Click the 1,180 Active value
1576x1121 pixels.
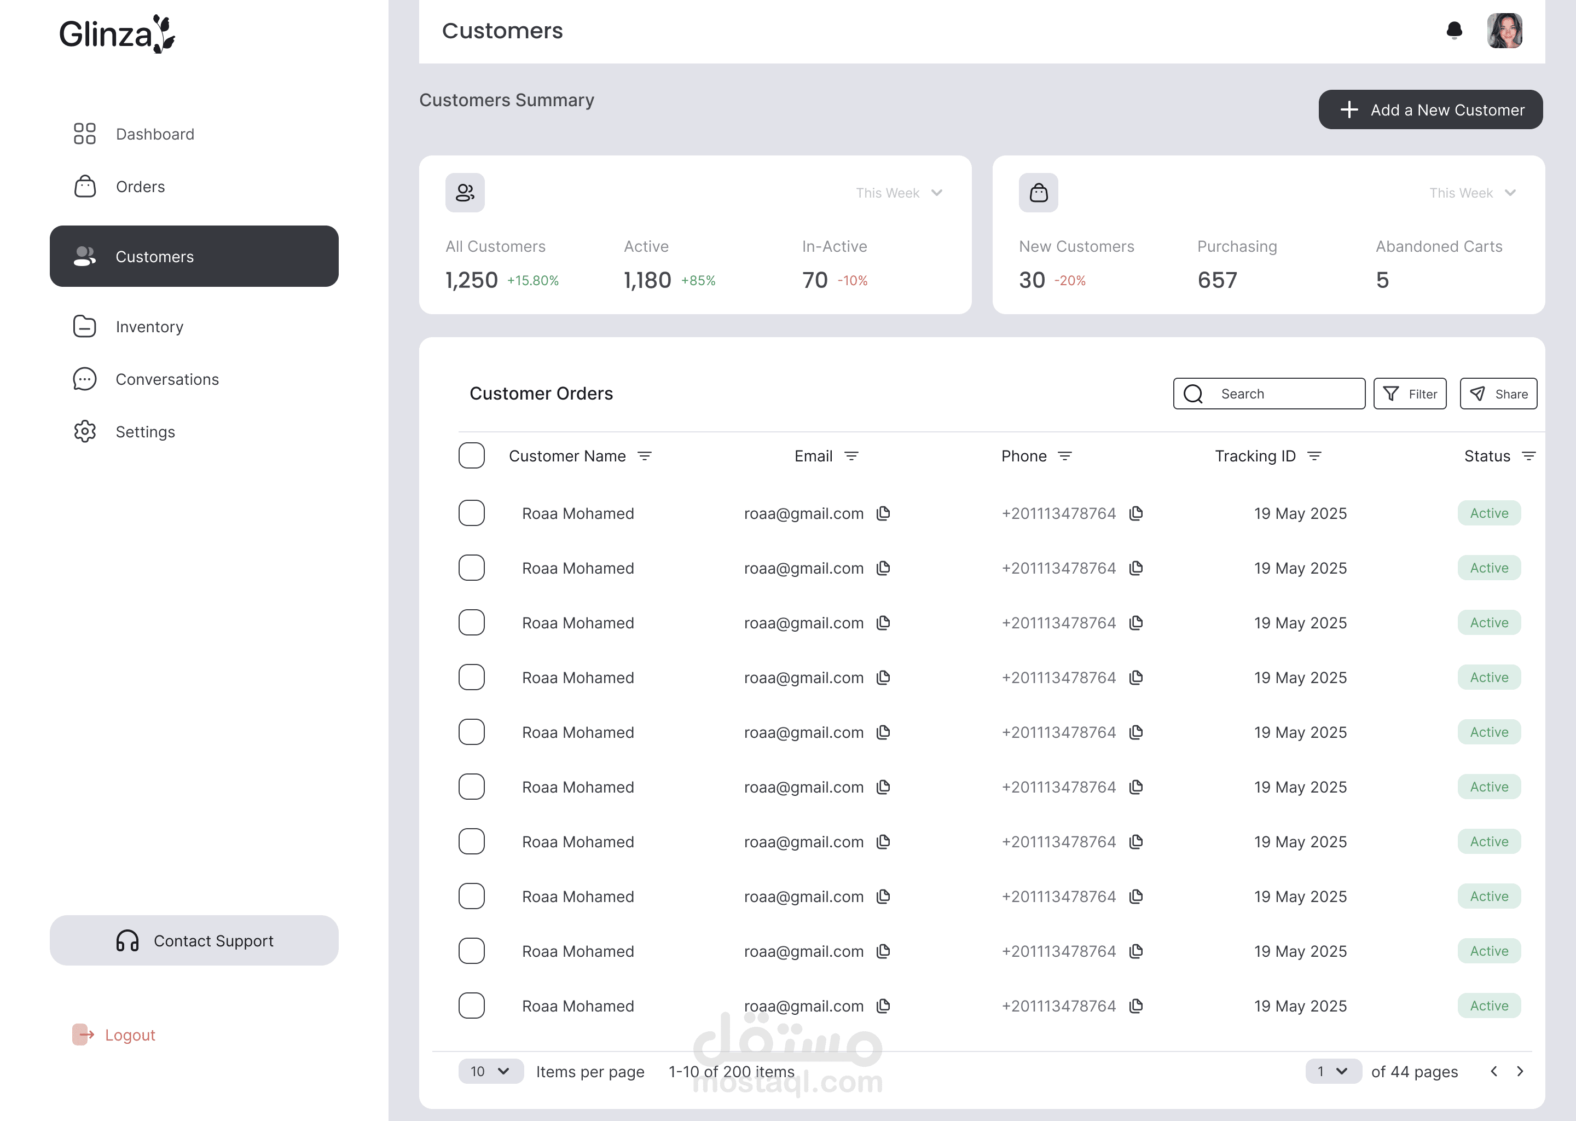point(647,280)
